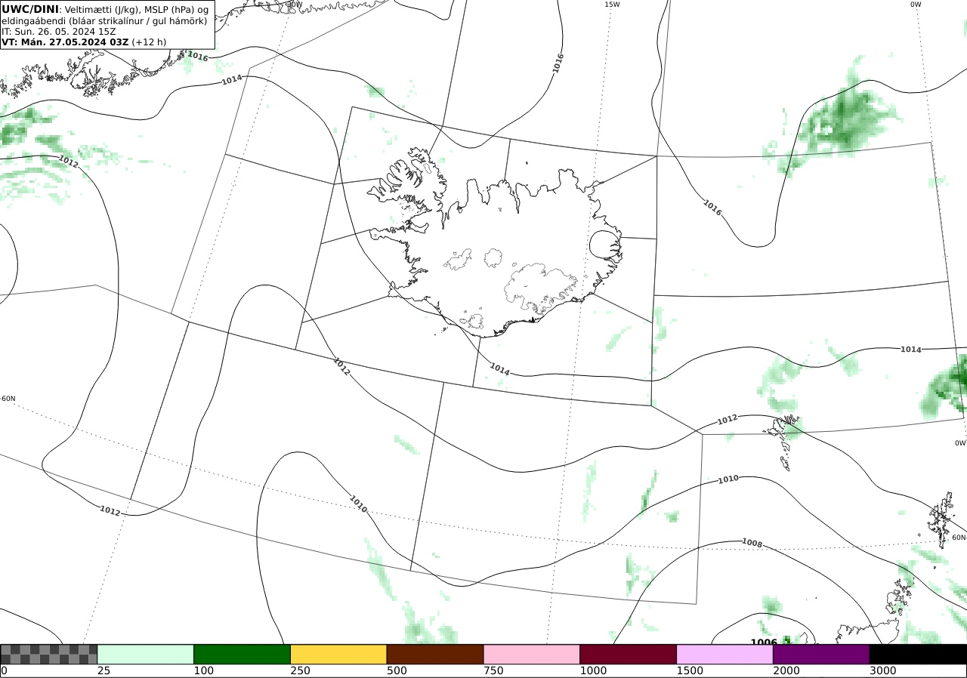Select the pink 750–1000 legend swatch
967x678 pixels.
point(532,654)
